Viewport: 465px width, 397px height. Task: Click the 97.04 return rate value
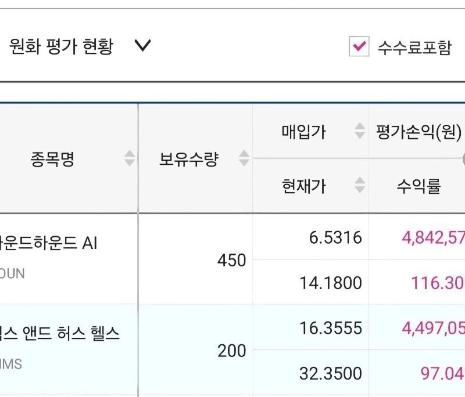click(x=442, y=373)
